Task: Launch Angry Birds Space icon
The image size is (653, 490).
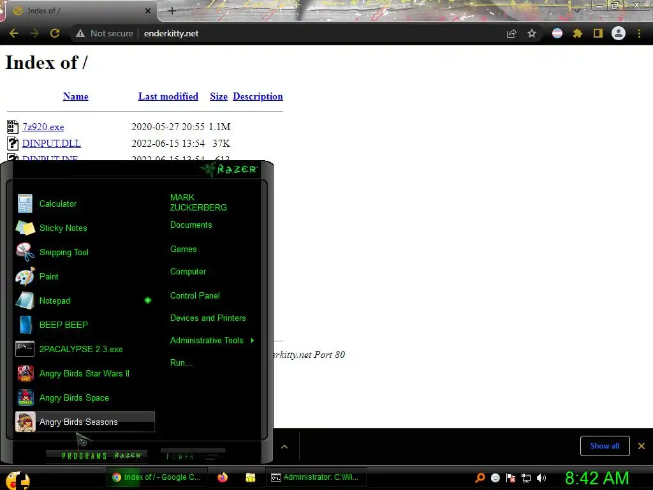Action: tap(25, 397)
